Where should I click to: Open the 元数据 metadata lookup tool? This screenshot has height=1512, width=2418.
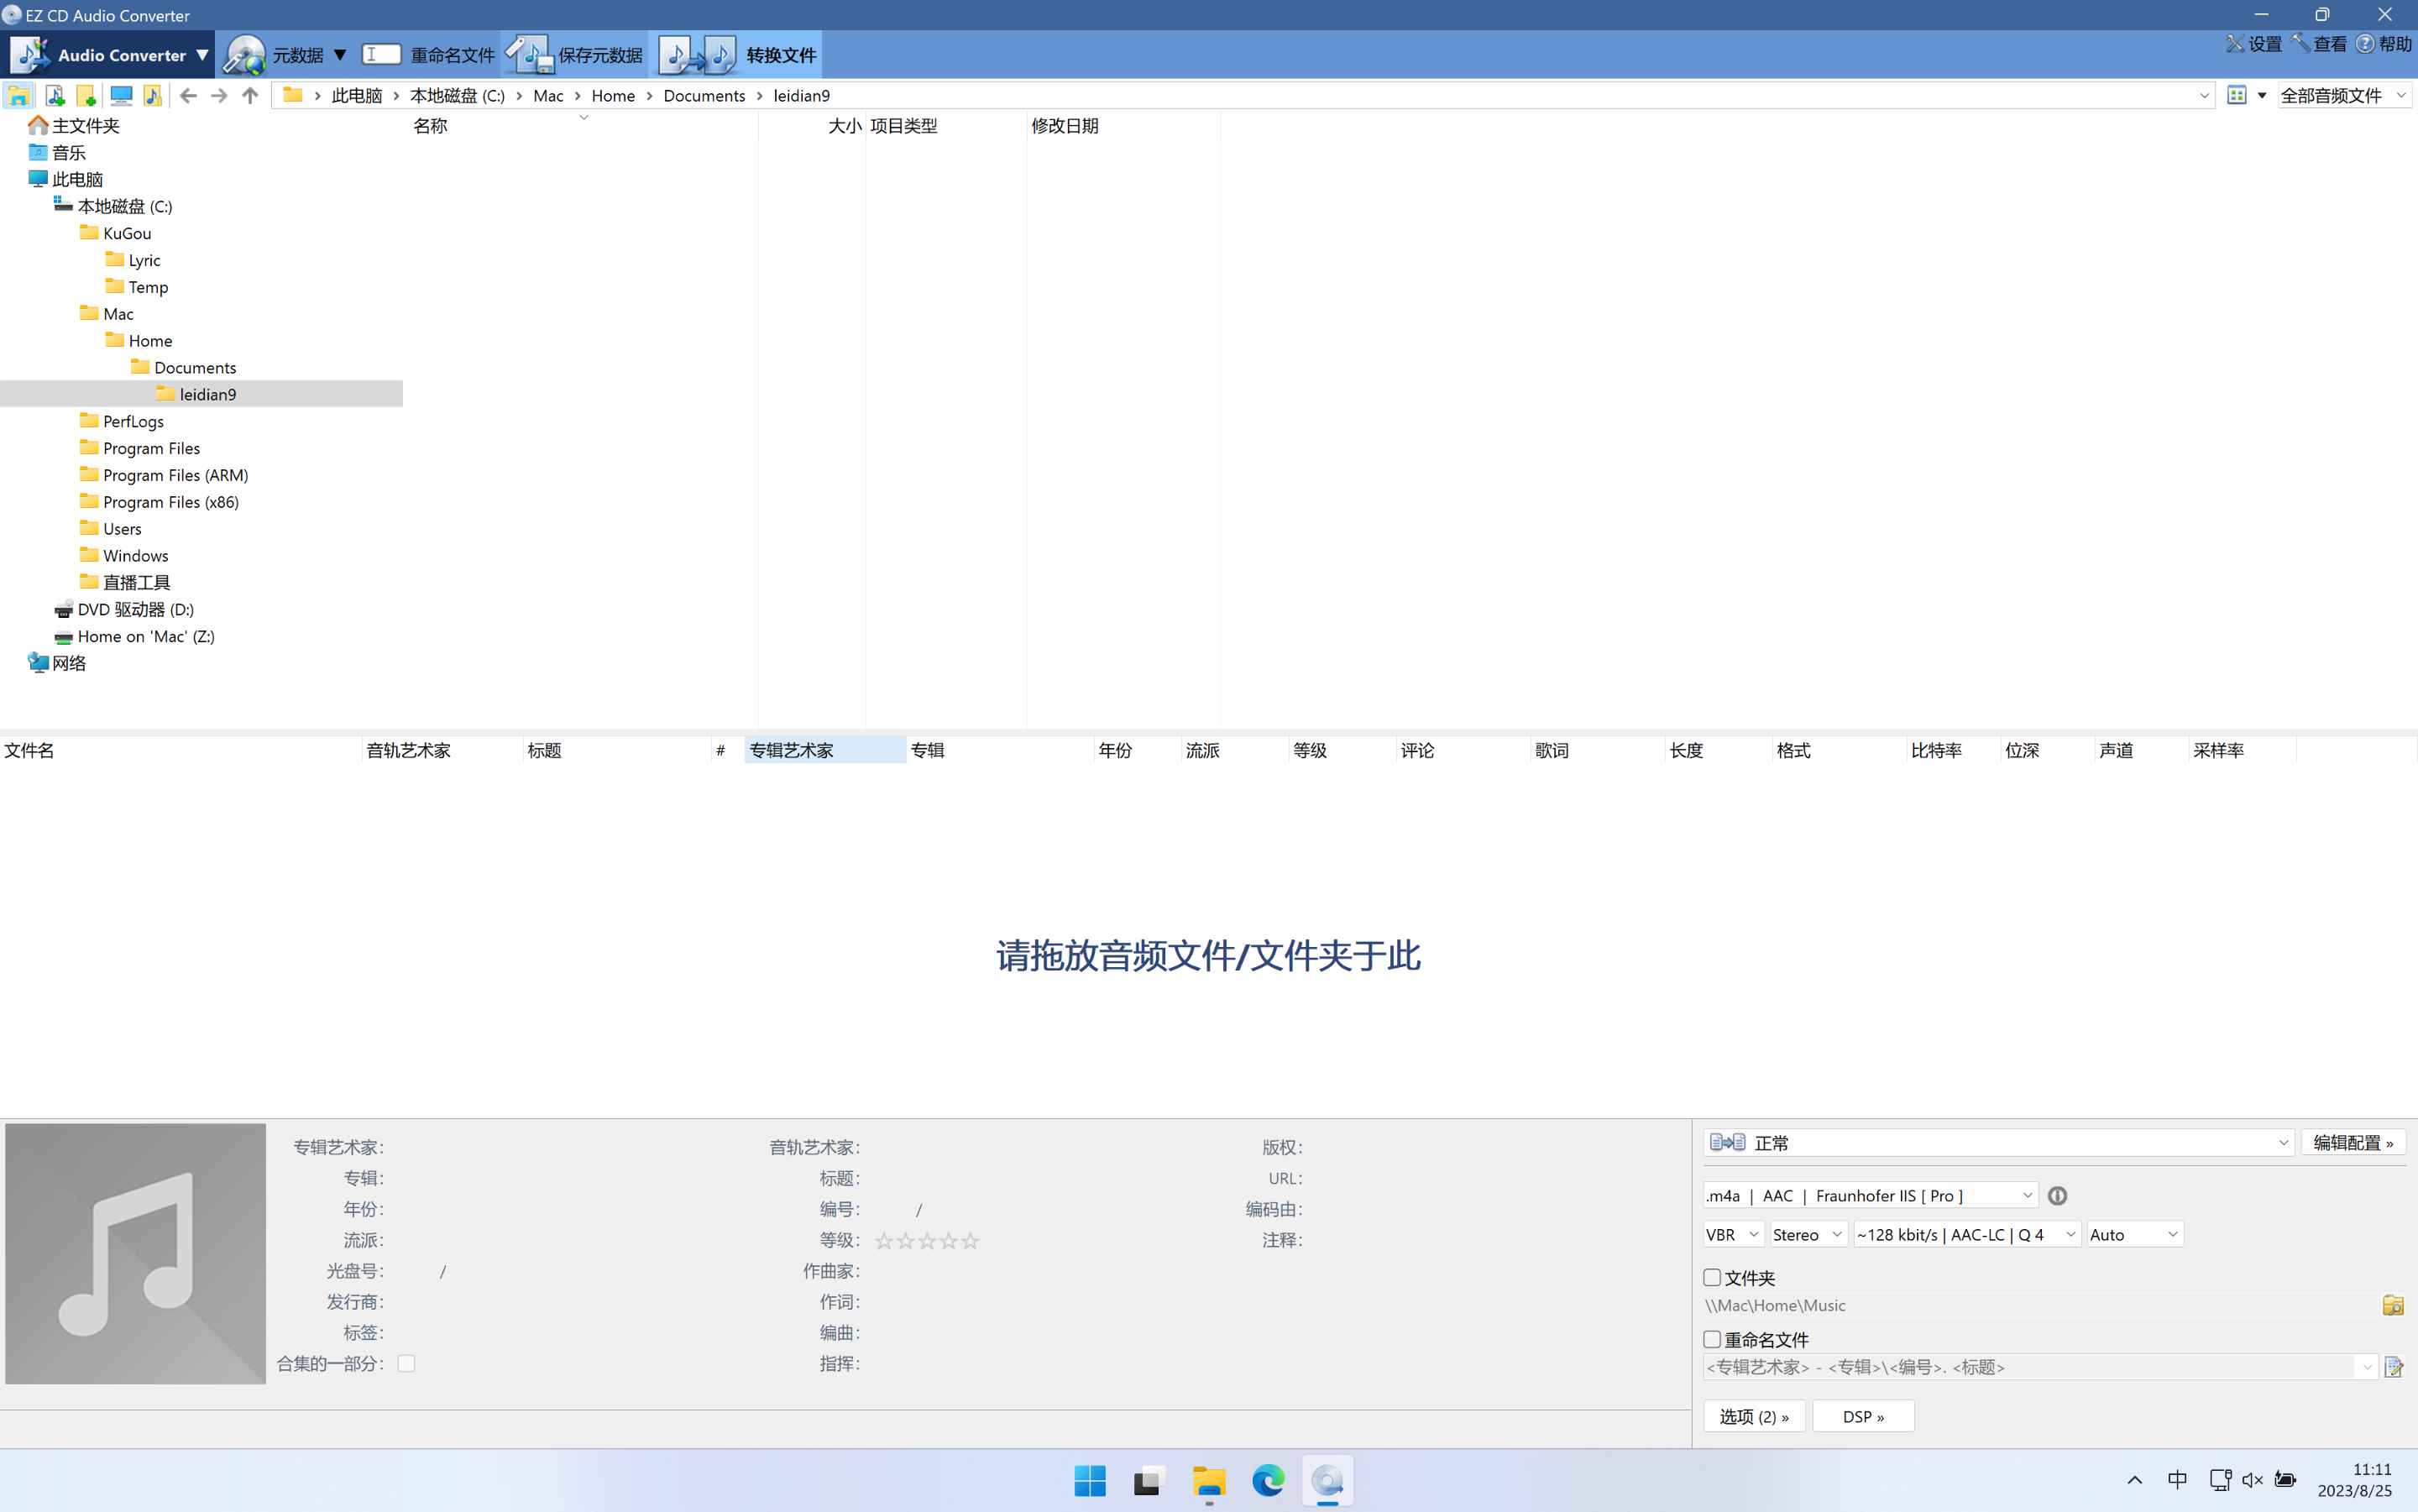click(297, 54)
